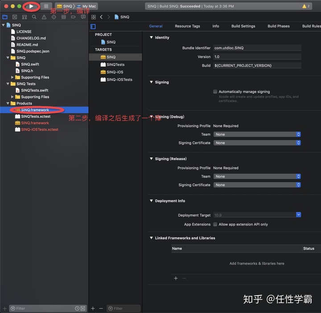Collapse the Products folder
The image size is (321, 313).
8,103
